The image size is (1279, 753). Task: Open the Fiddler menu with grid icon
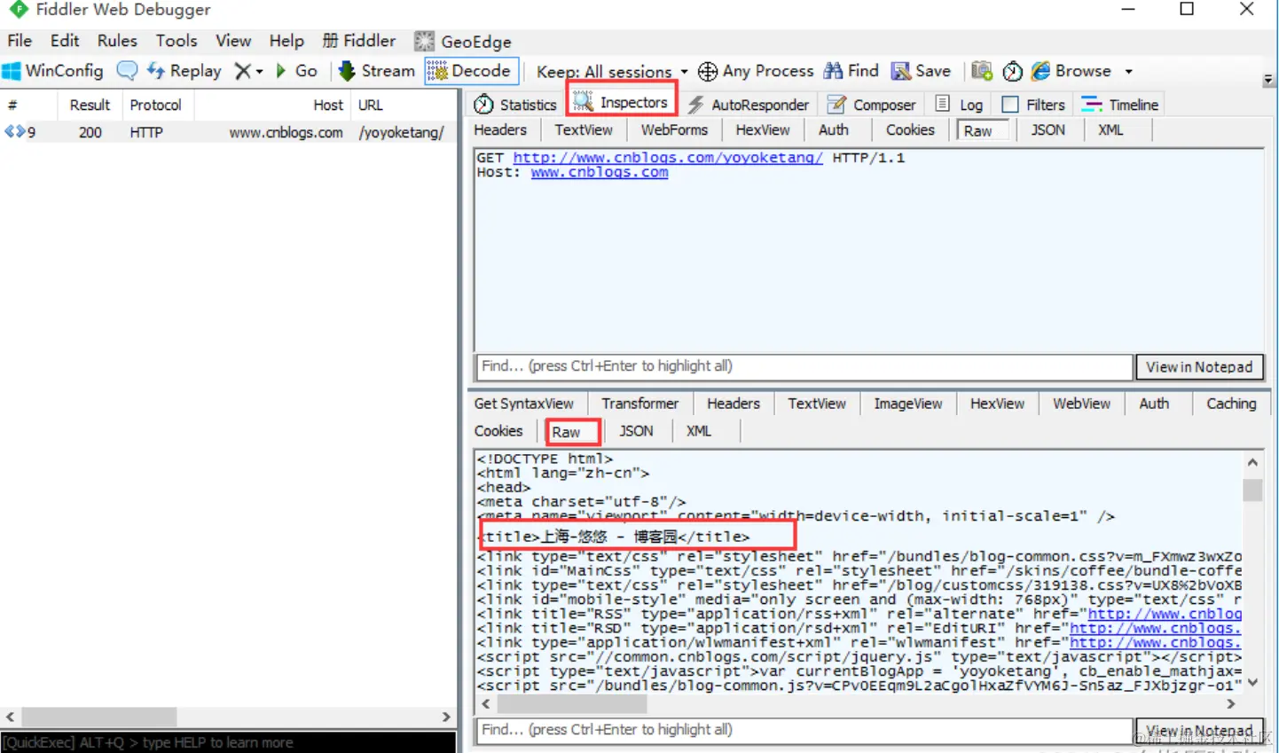358,41
